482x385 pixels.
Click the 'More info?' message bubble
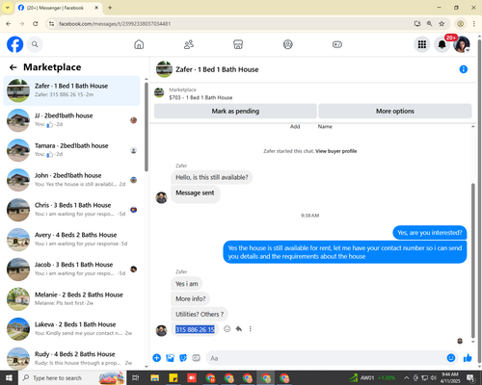(191, 298)
